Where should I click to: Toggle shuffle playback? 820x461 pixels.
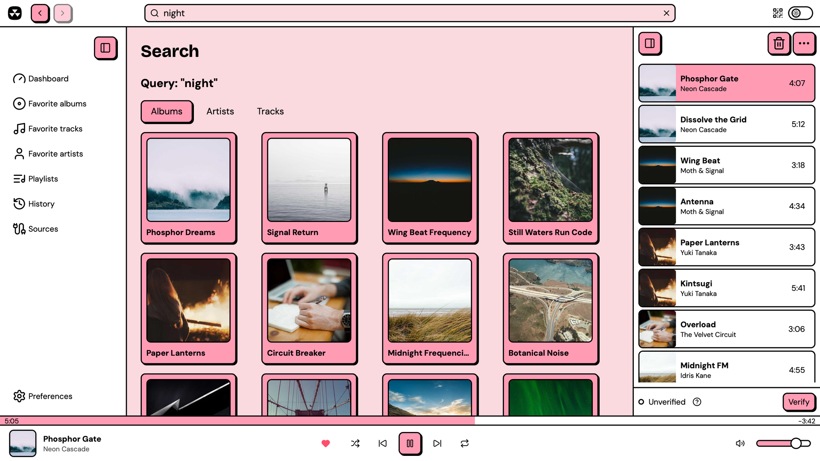tap(355, 443)
